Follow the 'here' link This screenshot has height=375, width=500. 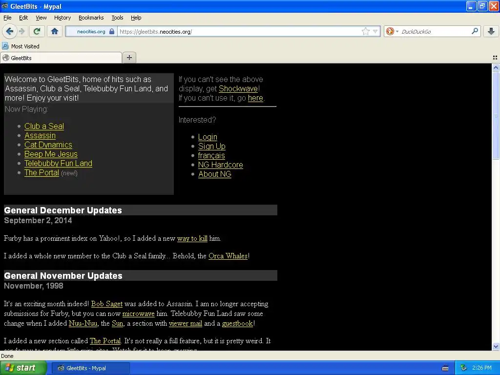point(255,98)
